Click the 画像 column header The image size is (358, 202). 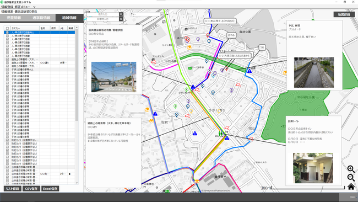71,28
